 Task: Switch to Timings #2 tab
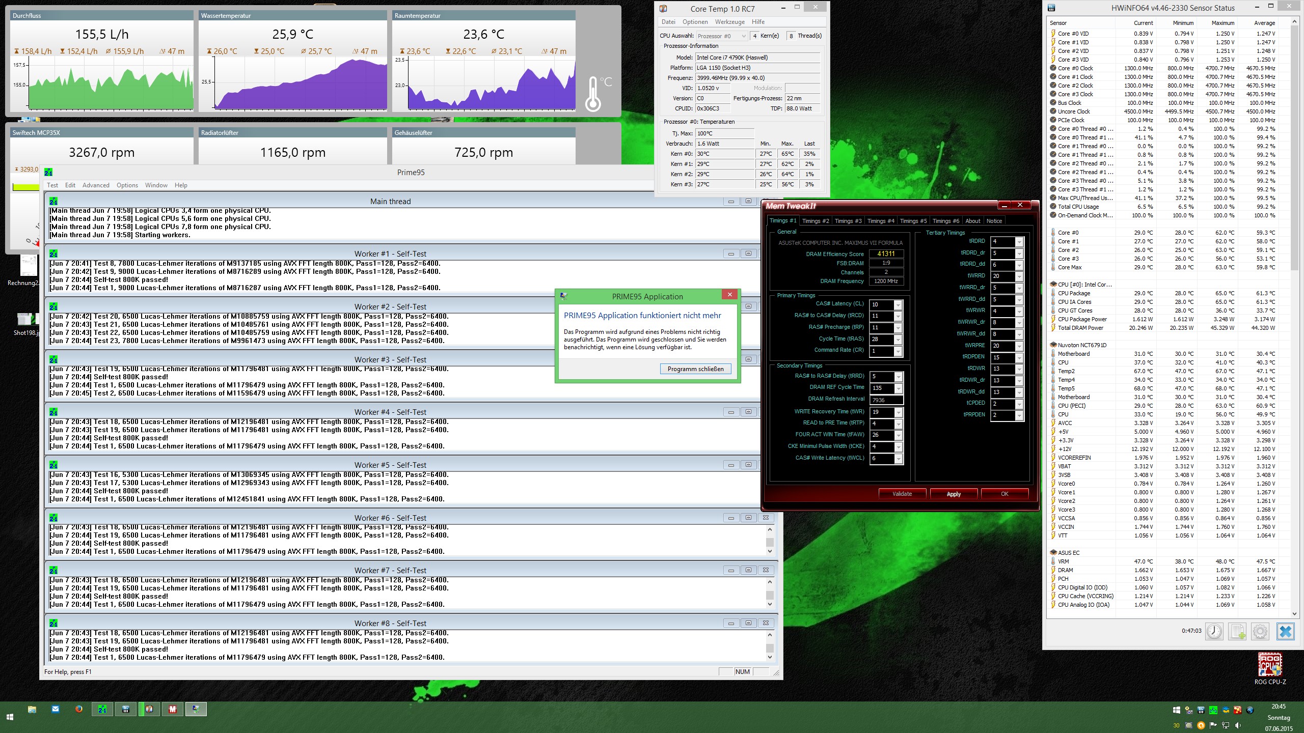point(816,221)
